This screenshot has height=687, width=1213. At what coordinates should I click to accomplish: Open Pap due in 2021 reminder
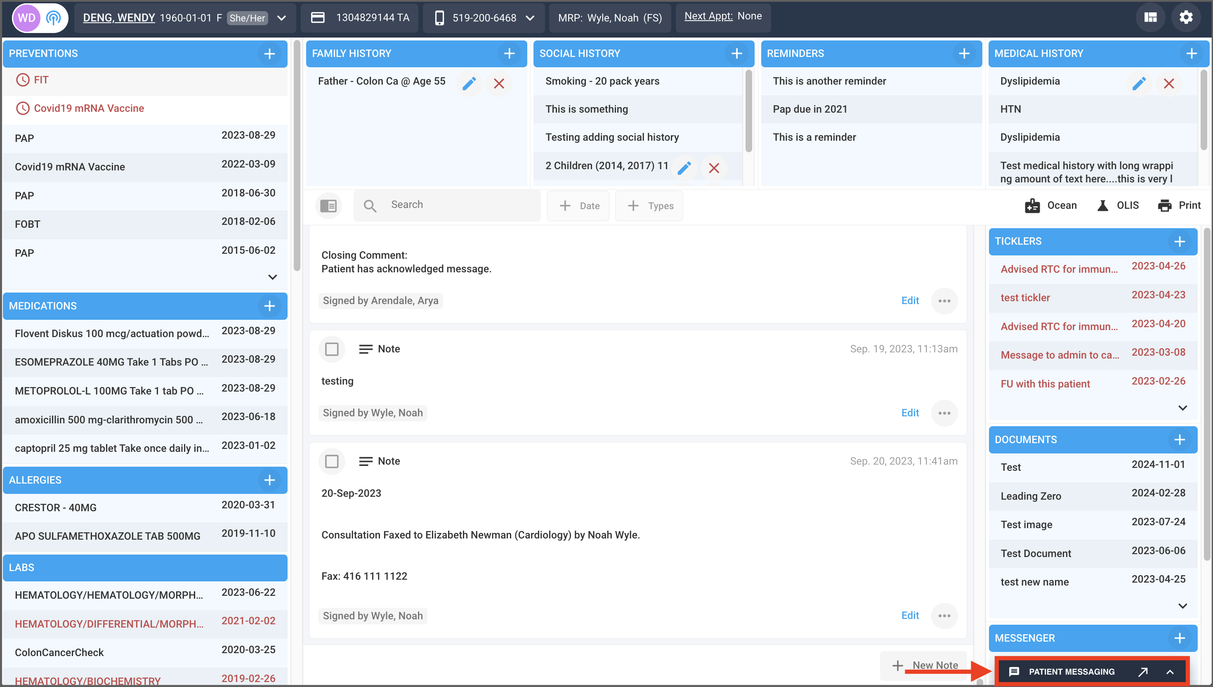(x=871, y=109)
